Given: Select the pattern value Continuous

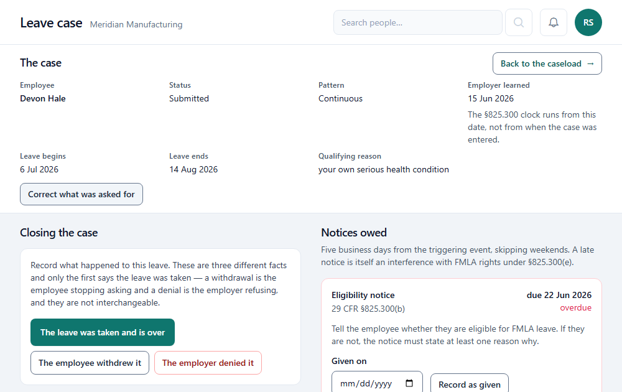Looking at the screenshot, I should [340, 98].
